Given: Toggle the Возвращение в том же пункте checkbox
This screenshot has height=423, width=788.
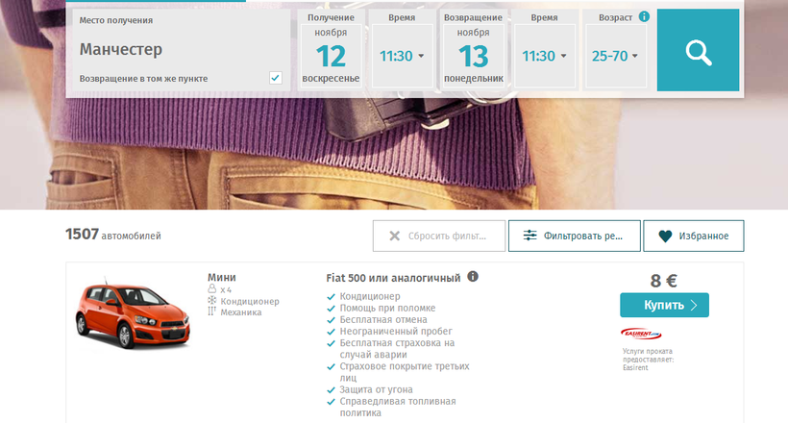Looking at the screenshot, I should point(276,78).
